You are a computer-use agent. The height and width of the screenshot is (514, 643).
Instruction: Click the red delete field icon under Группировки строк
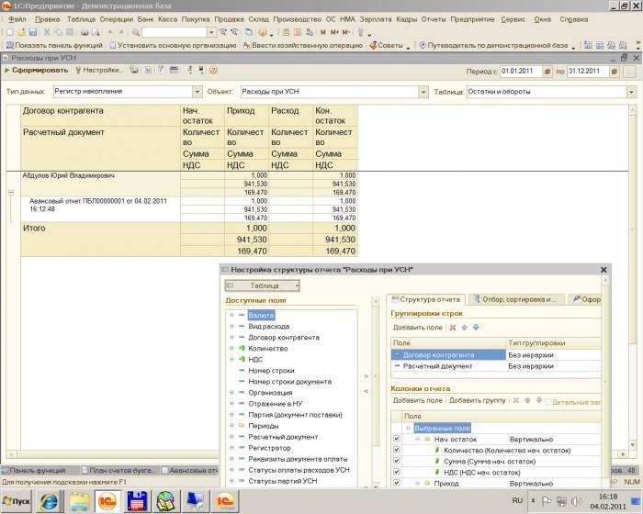453,327
